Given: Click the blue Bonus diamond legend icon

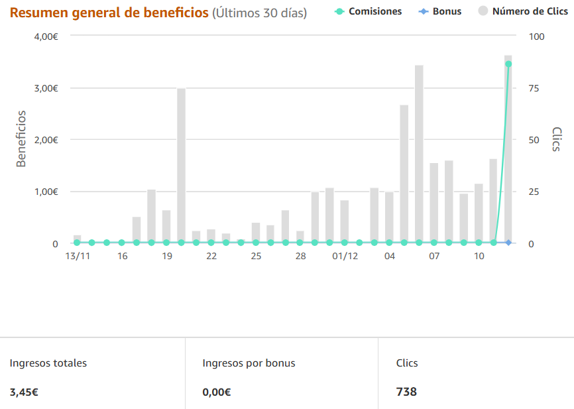Looking at the screenshot, I should click(423, 12).
